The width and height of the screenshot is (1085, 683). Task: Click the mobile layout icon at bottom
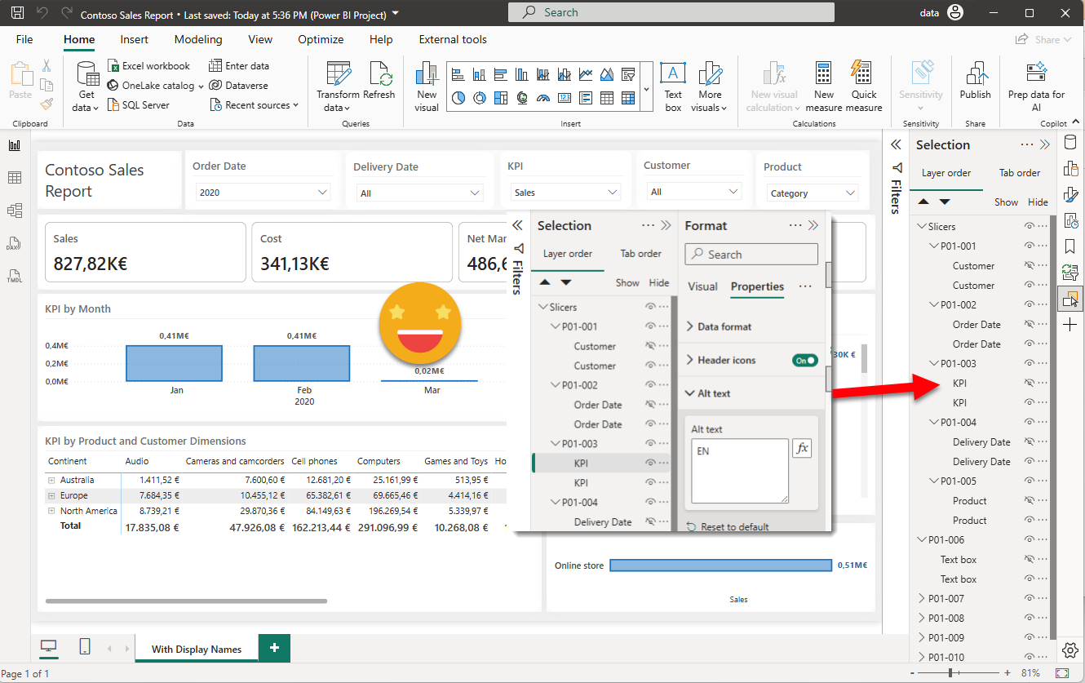[x=85, y=647]
